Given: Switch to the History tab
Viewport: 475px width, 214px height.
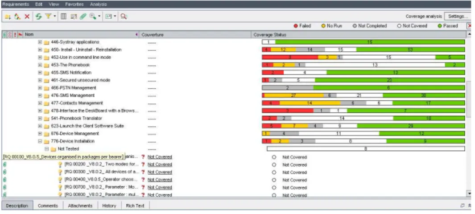Looking at the screenshot, I should [109, 206].
